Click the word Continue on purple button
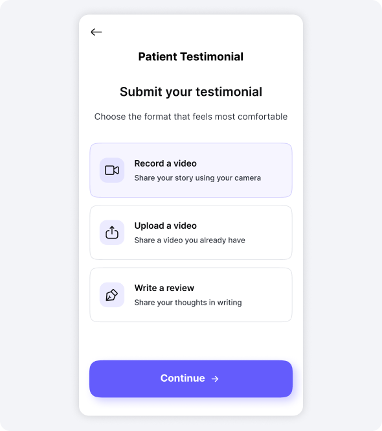 pyautogui.click(x=183, y=379)
